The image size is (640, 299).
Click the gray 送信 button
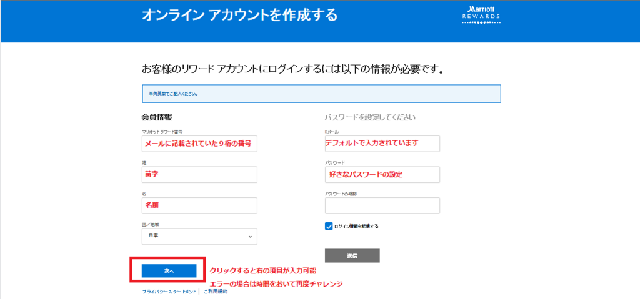pos(352,256)
